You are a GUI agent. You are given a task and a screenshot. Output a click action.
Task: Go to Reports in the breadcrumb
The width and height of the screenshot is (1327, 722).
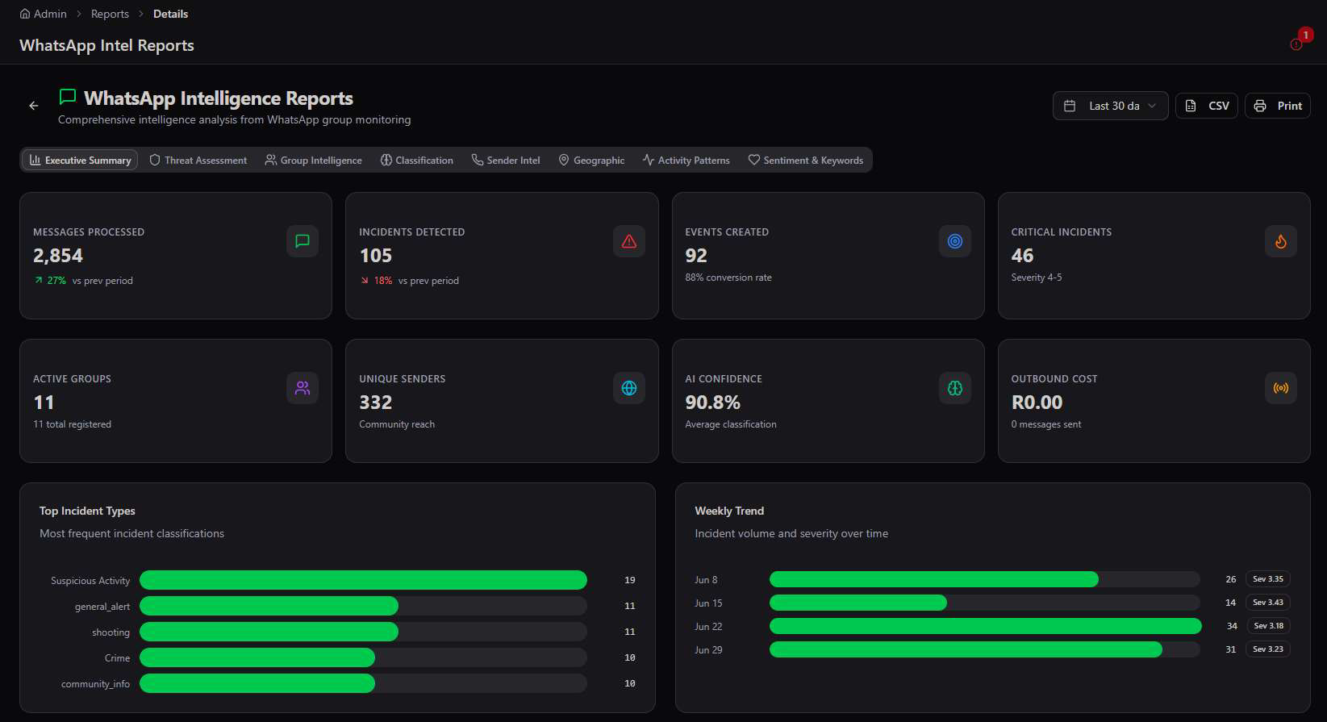click(110, 14)
